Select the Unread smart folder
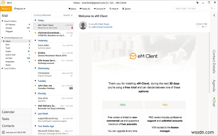This screenshot has width=218, height=136. click(9, 28)
